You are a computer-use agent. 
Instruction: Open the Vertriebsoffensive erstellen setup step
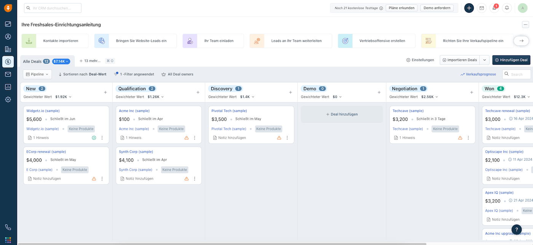(377, 41)
